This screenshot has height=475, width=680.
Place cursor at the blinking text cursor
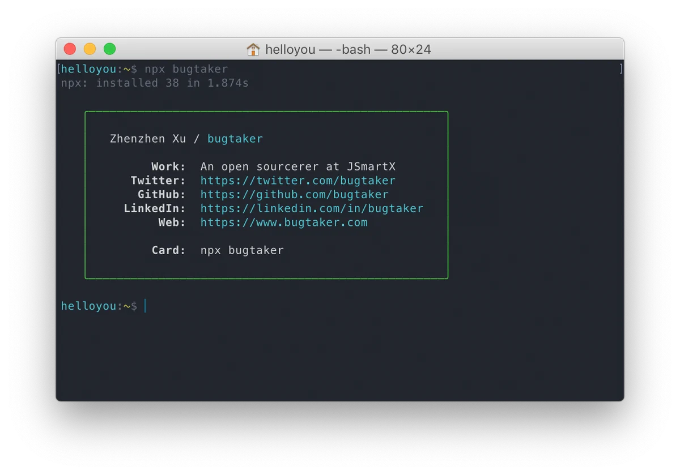(x=145, y=306)
